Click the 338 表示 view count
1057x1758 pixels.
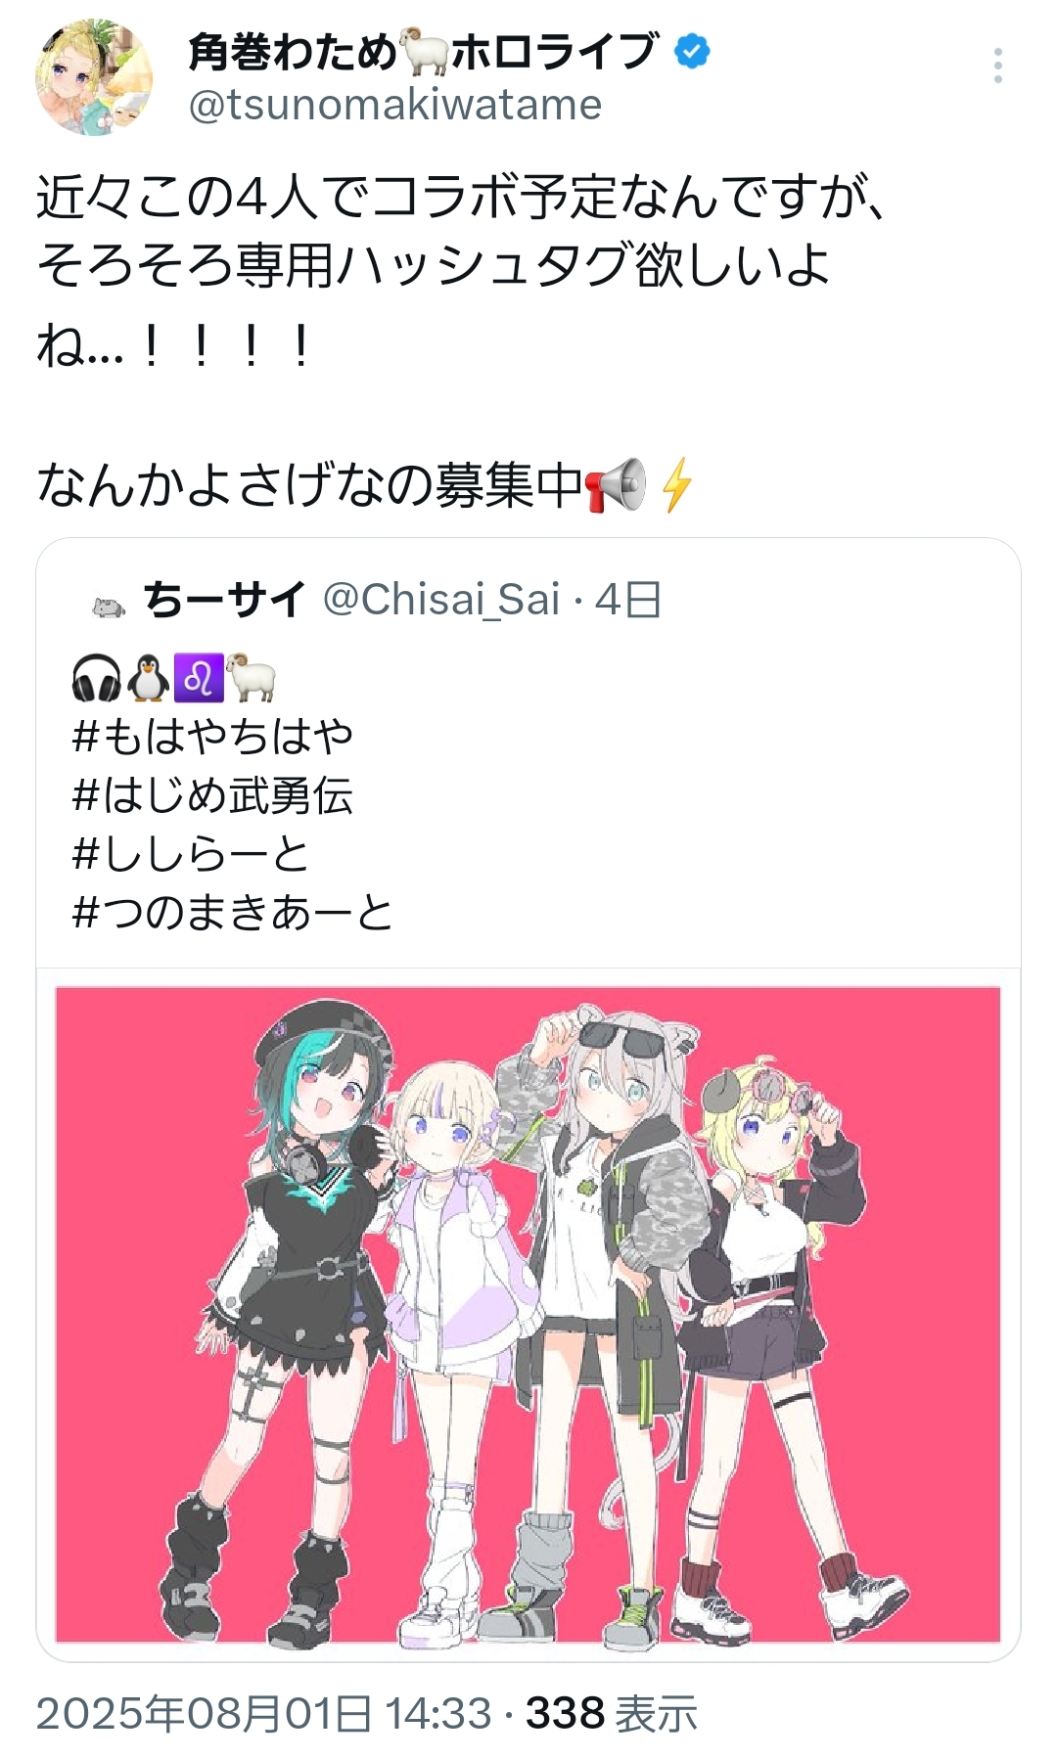click(x=612, y=1713)
